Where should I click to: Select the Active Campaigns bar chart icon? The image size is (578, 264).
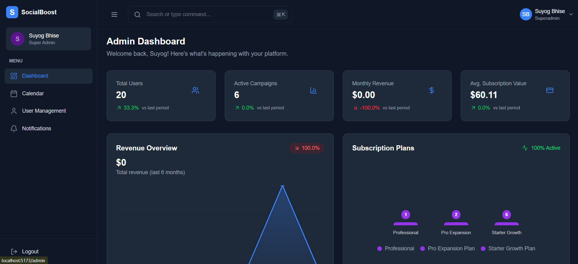click(x=313, y=90)
